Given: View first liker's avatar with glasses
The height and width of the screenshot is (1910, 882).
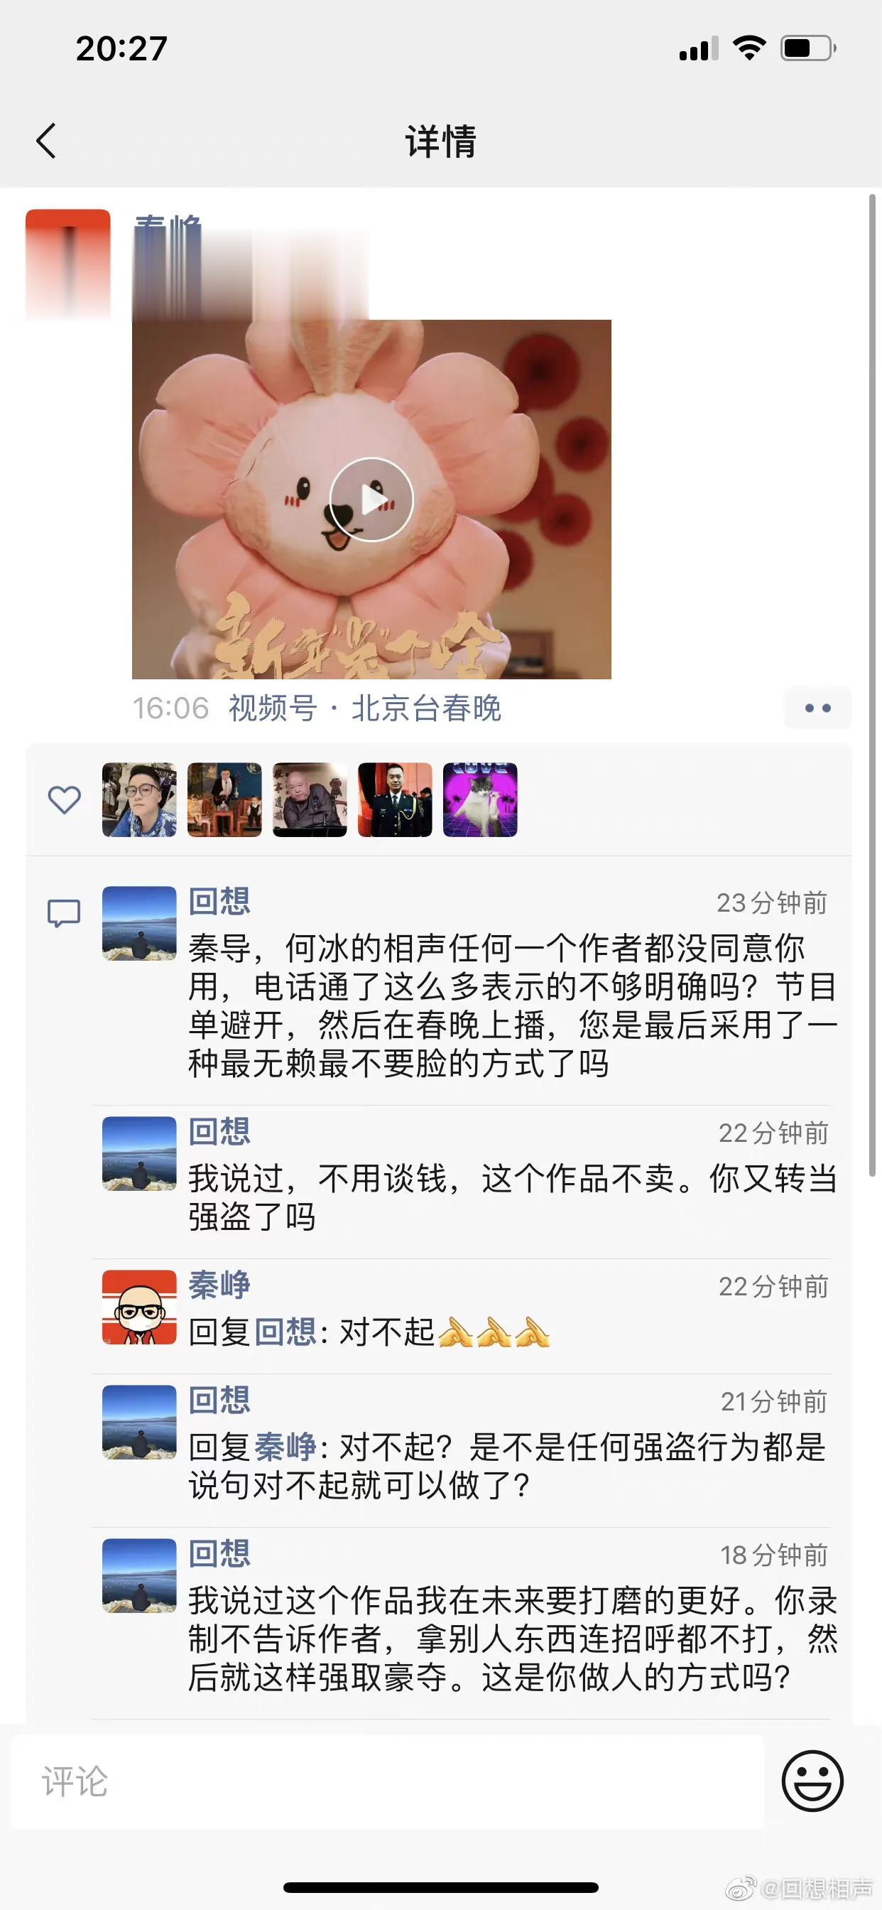Looking at the screenshot, I should point(139,800).
